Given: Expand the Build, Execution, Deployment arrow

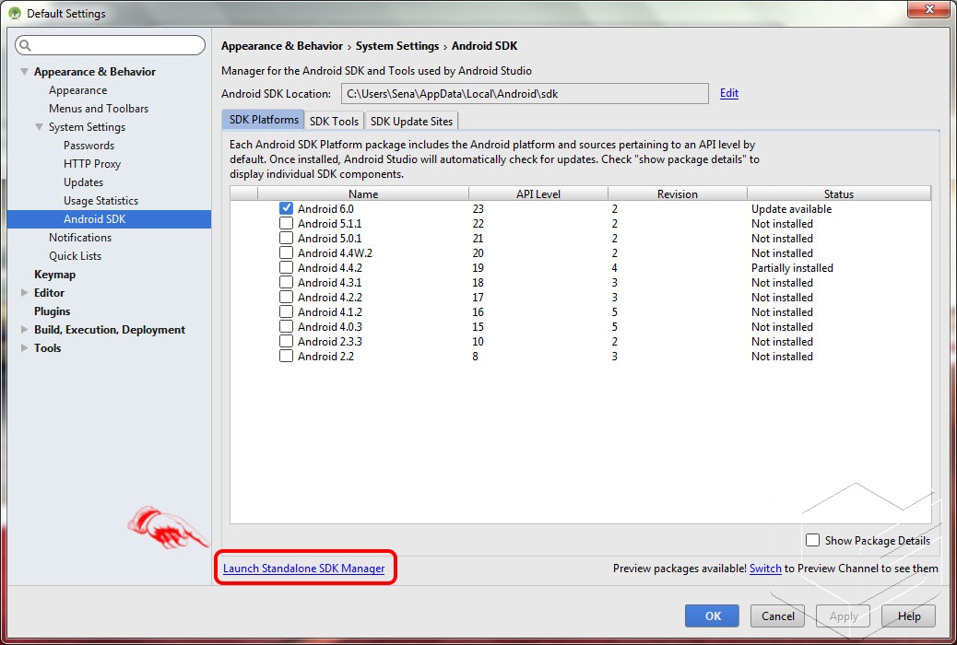Looking at the screenshot, I should (24, 330).
